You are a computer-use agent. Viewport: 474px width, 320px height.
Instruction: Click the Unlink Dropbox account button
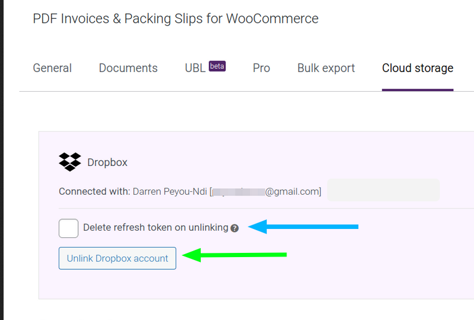pos(117,258)
